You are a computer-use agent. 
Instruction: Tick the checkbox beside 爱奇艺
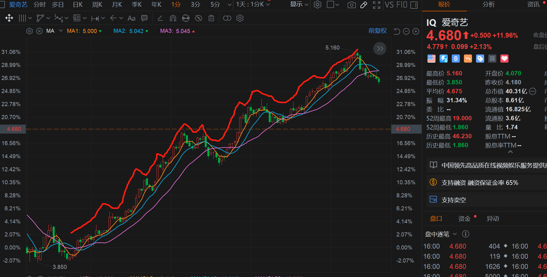[x=2, y=5]
